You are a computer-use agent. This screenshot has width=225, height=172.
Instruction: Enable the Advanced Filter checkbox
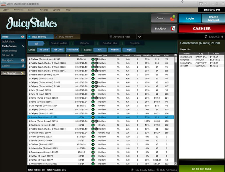point(111,37)
